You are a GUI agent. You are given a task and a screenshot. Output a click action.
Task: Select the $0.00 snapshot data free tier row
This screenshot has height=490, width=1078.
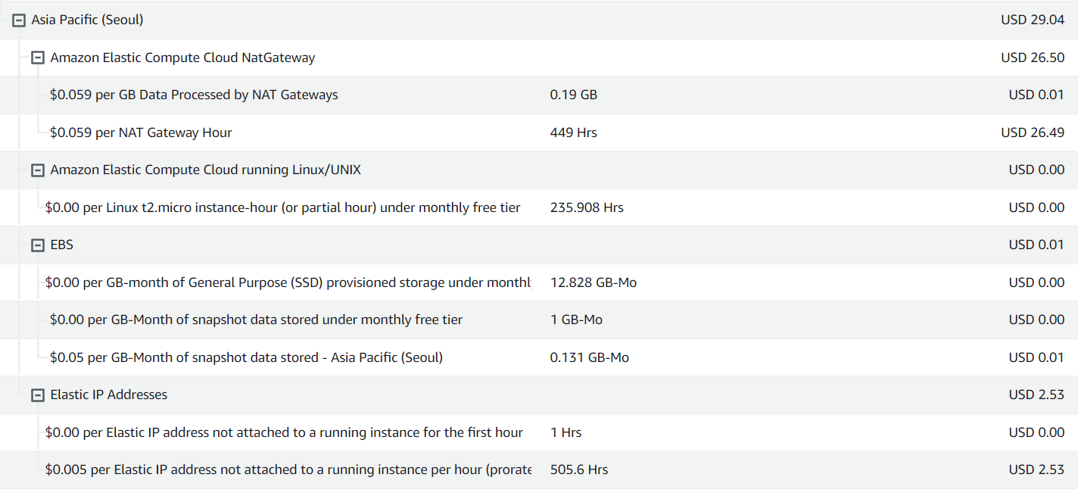point(539,320)
